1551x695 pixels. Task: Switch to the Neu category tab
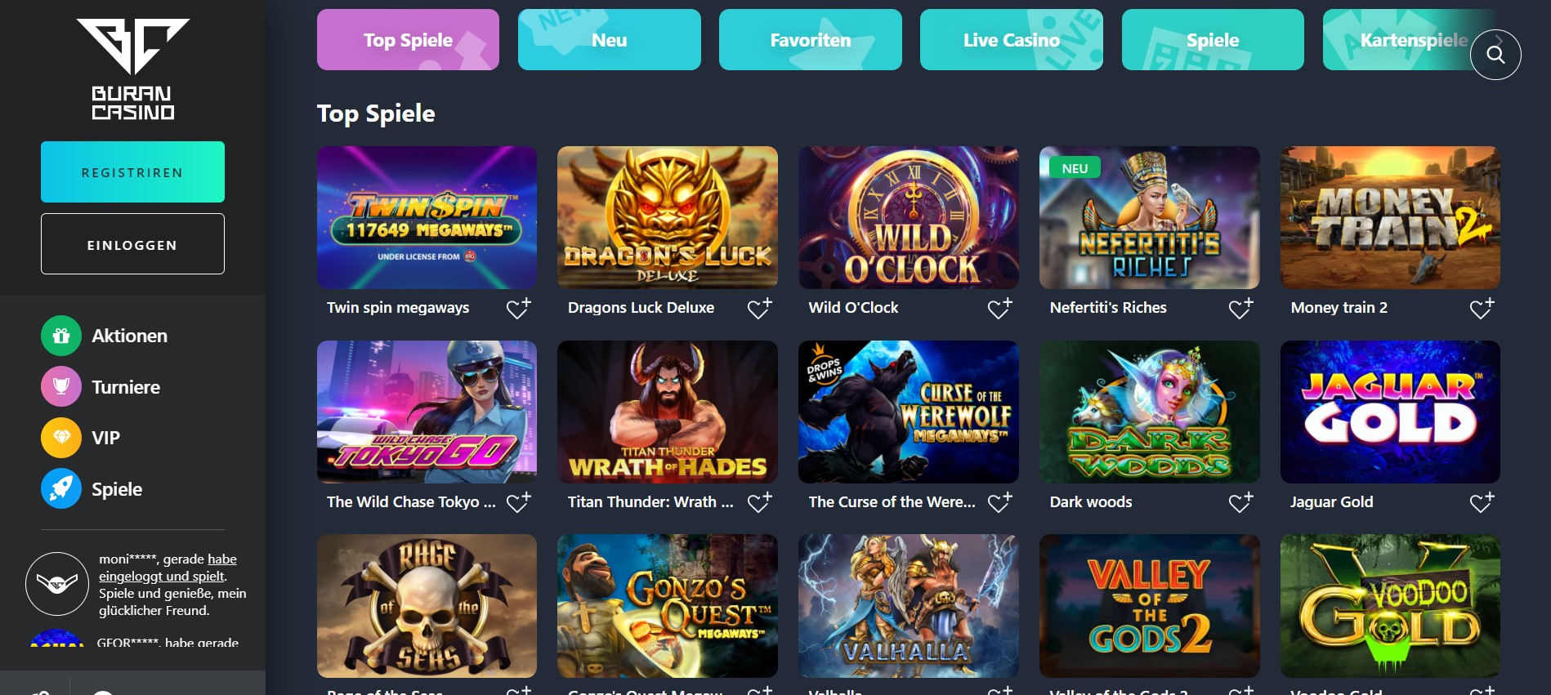click(610, 39)
